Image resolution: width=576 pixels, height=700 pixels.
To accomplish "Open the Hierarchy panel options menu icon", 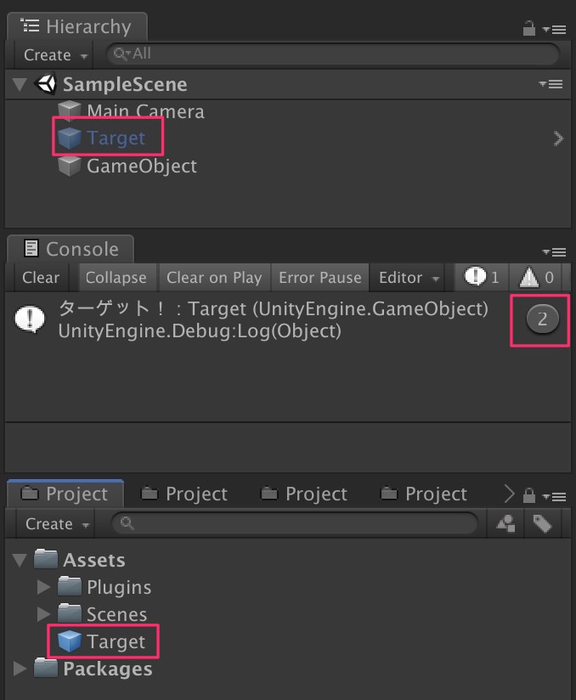I will 554,30.
